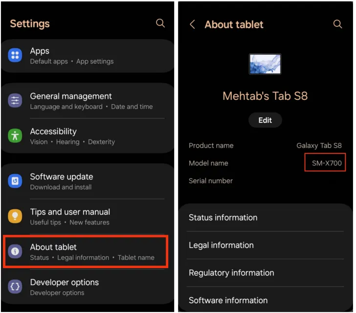
Task: Tap the Developer options braces icon
Action: pyautogui.click(x=15, y=287)
